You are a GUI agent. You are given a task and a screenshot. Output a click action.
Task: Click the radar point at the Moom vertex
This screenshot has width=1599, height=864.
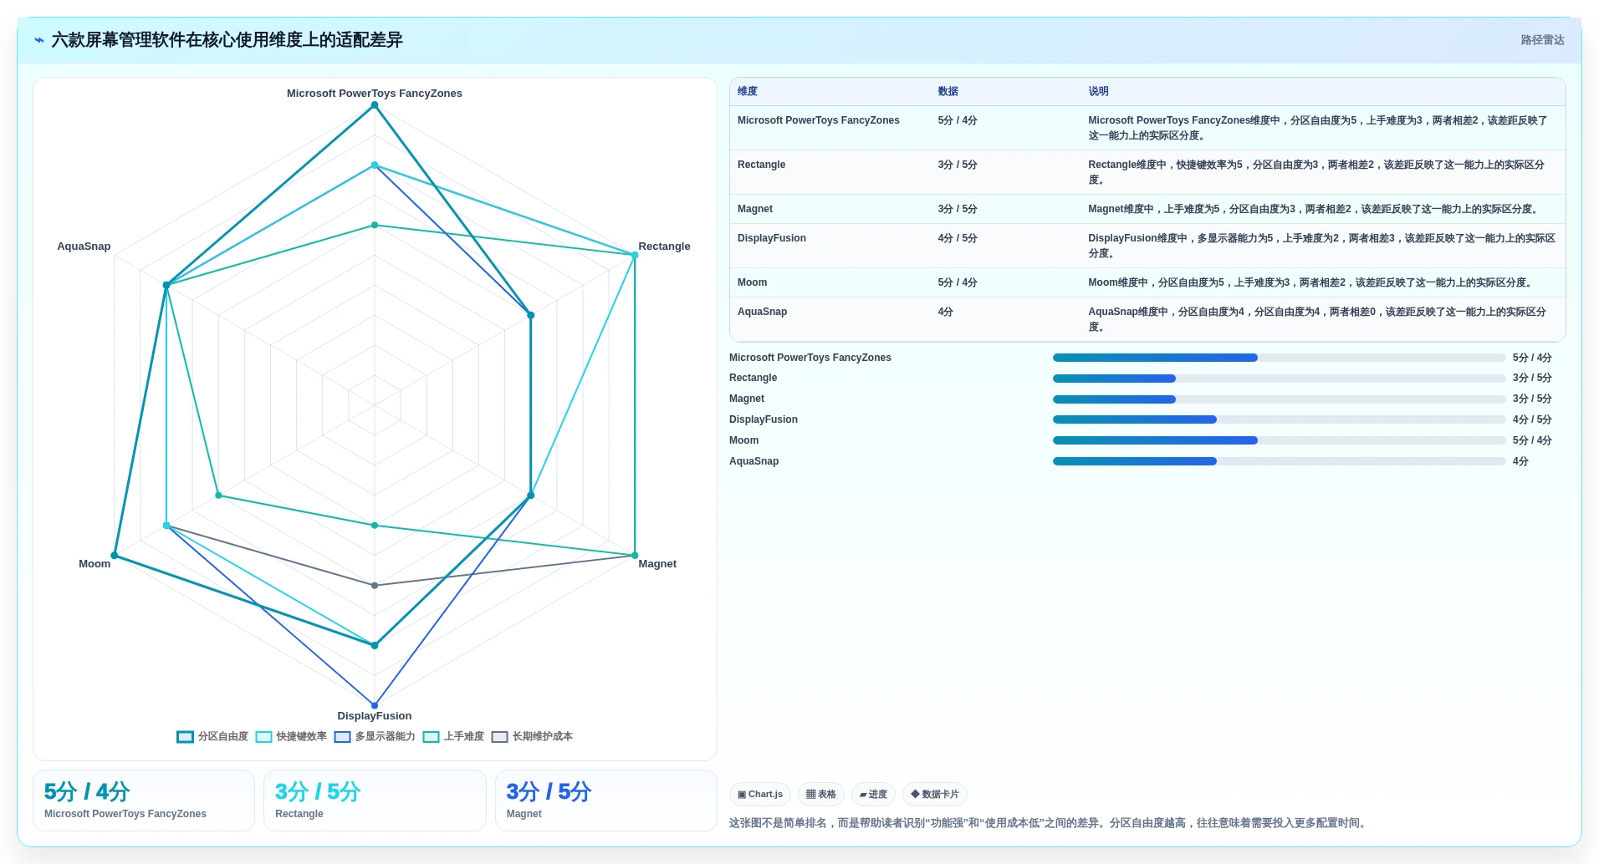(115, 556)
